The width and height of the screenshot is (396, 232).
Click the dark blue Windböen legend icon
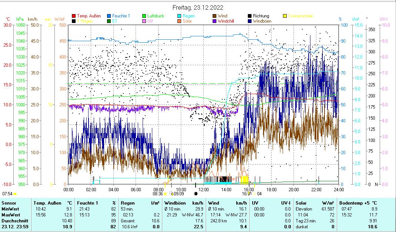point(250,21)
